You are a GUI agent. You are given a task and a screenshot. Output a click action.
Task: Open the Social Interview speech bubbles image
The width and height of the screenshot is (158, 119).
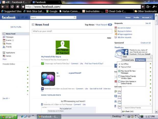click(48, 79)
